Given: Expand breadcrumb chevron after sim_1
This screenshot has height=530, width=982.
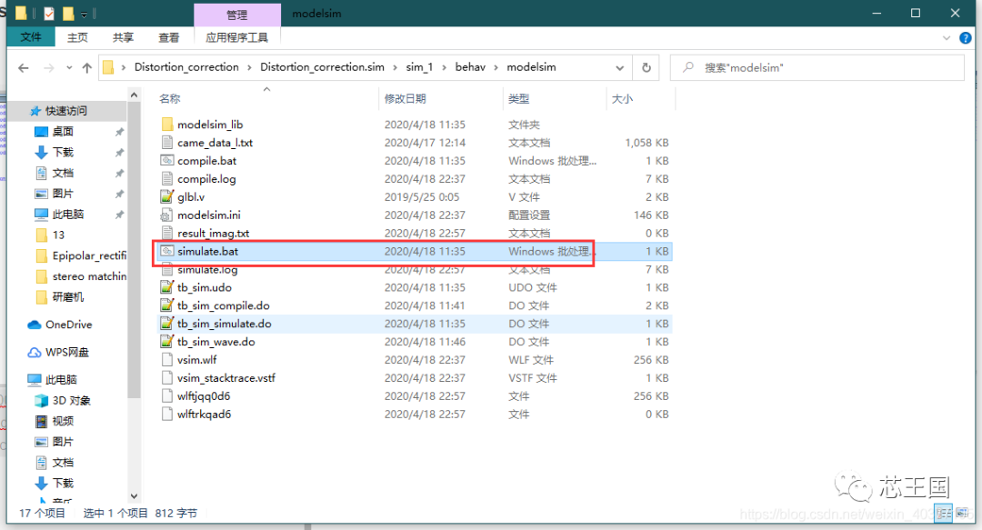Looking at the screenshot, I should (444, 67).
